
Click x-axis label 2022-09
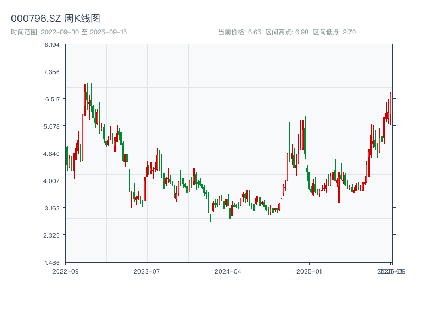tap(65, 271)
